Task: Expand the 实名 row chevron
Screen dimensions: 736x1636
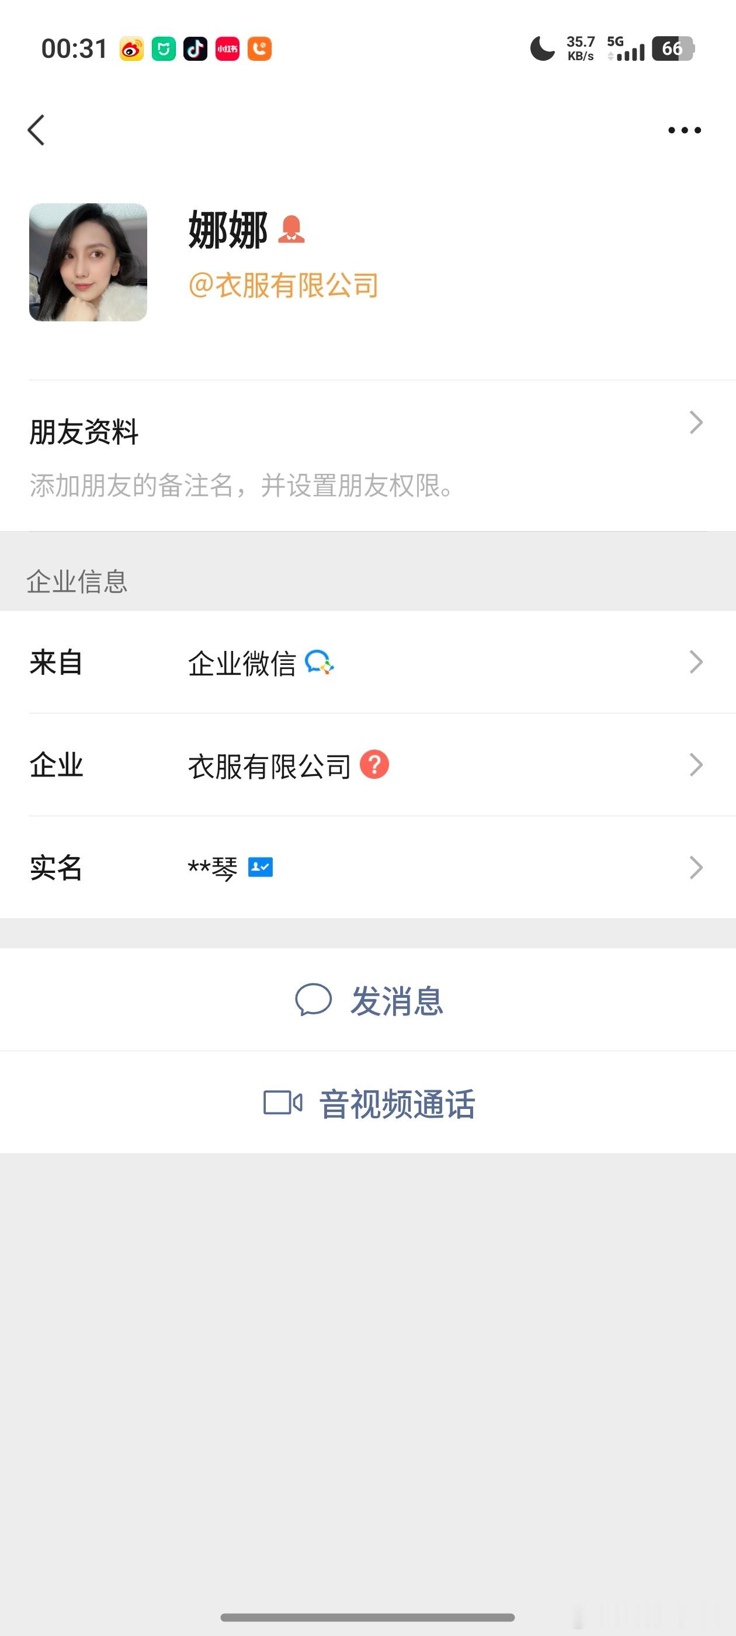Action: pyautogui.click(x=696, y=868)
